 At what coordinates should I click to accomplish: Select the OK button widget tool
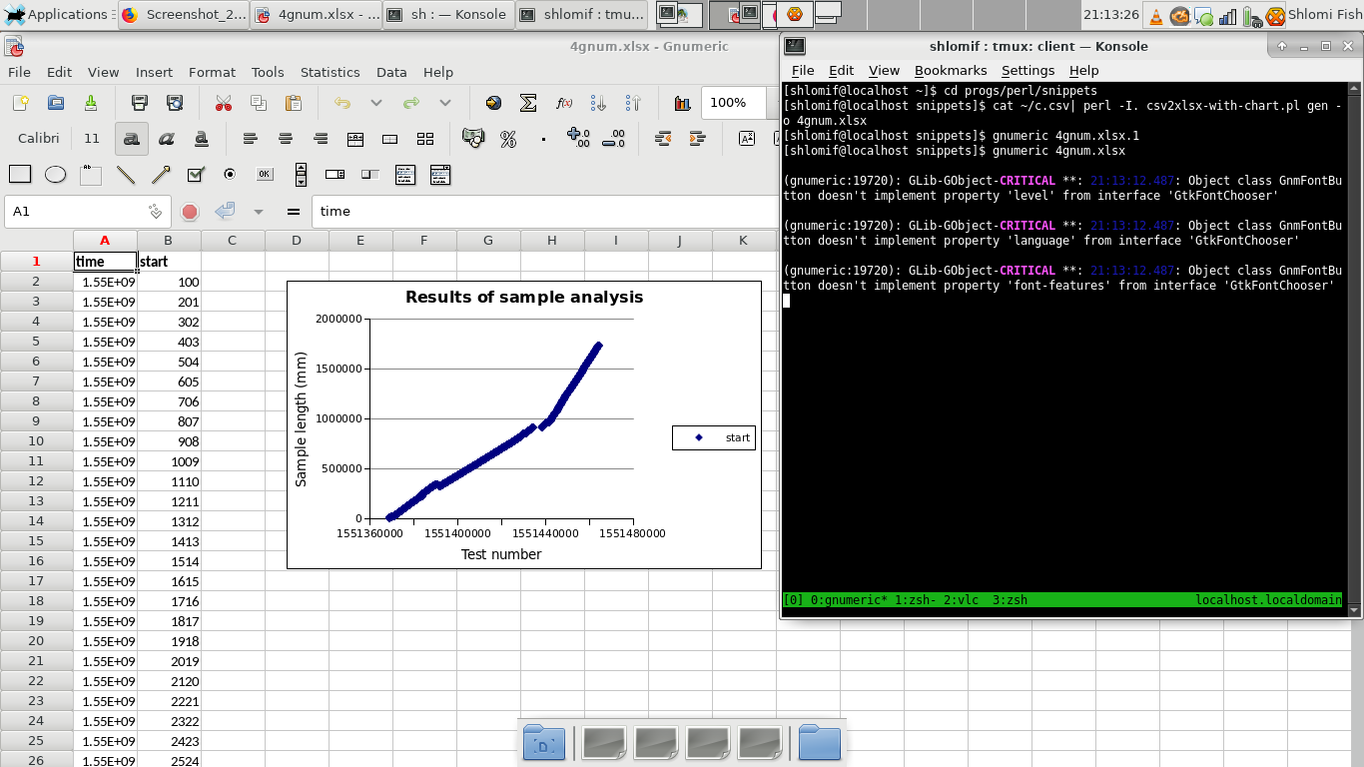coord(265,175)
